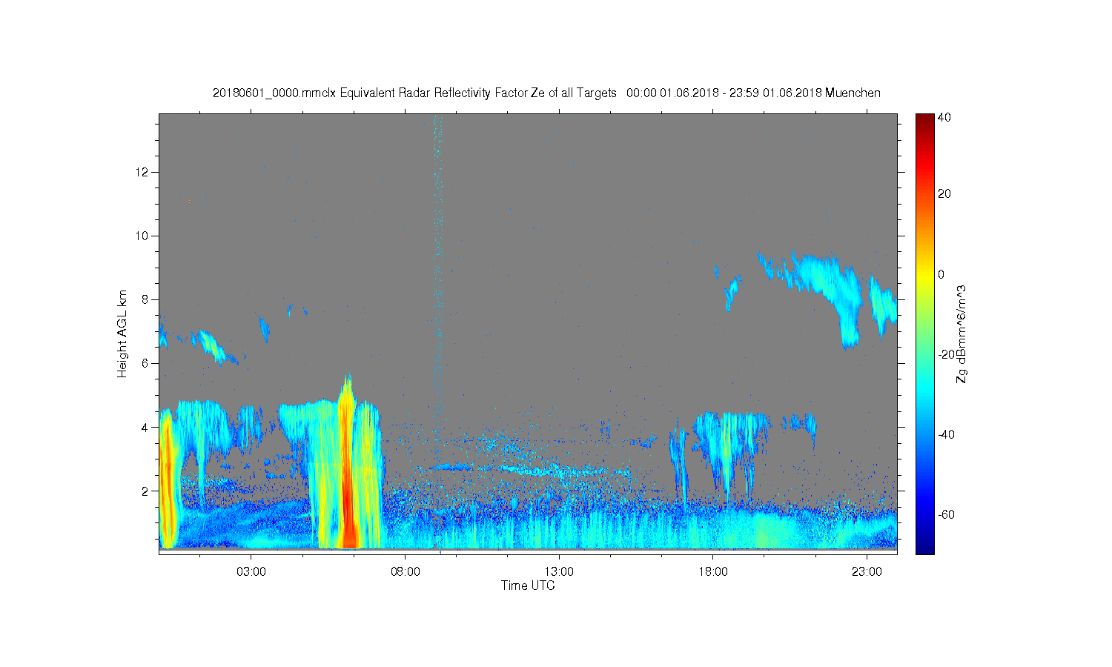This screenshot has width=1112, height=667.
Task: Click the colorbar label '40'
Action: point(944,117)
